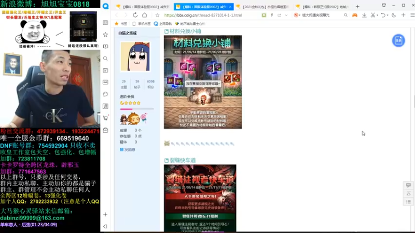Open the search engine selector dropdown
The height and width of the screenshot is (233, 415).
(297, 16)
